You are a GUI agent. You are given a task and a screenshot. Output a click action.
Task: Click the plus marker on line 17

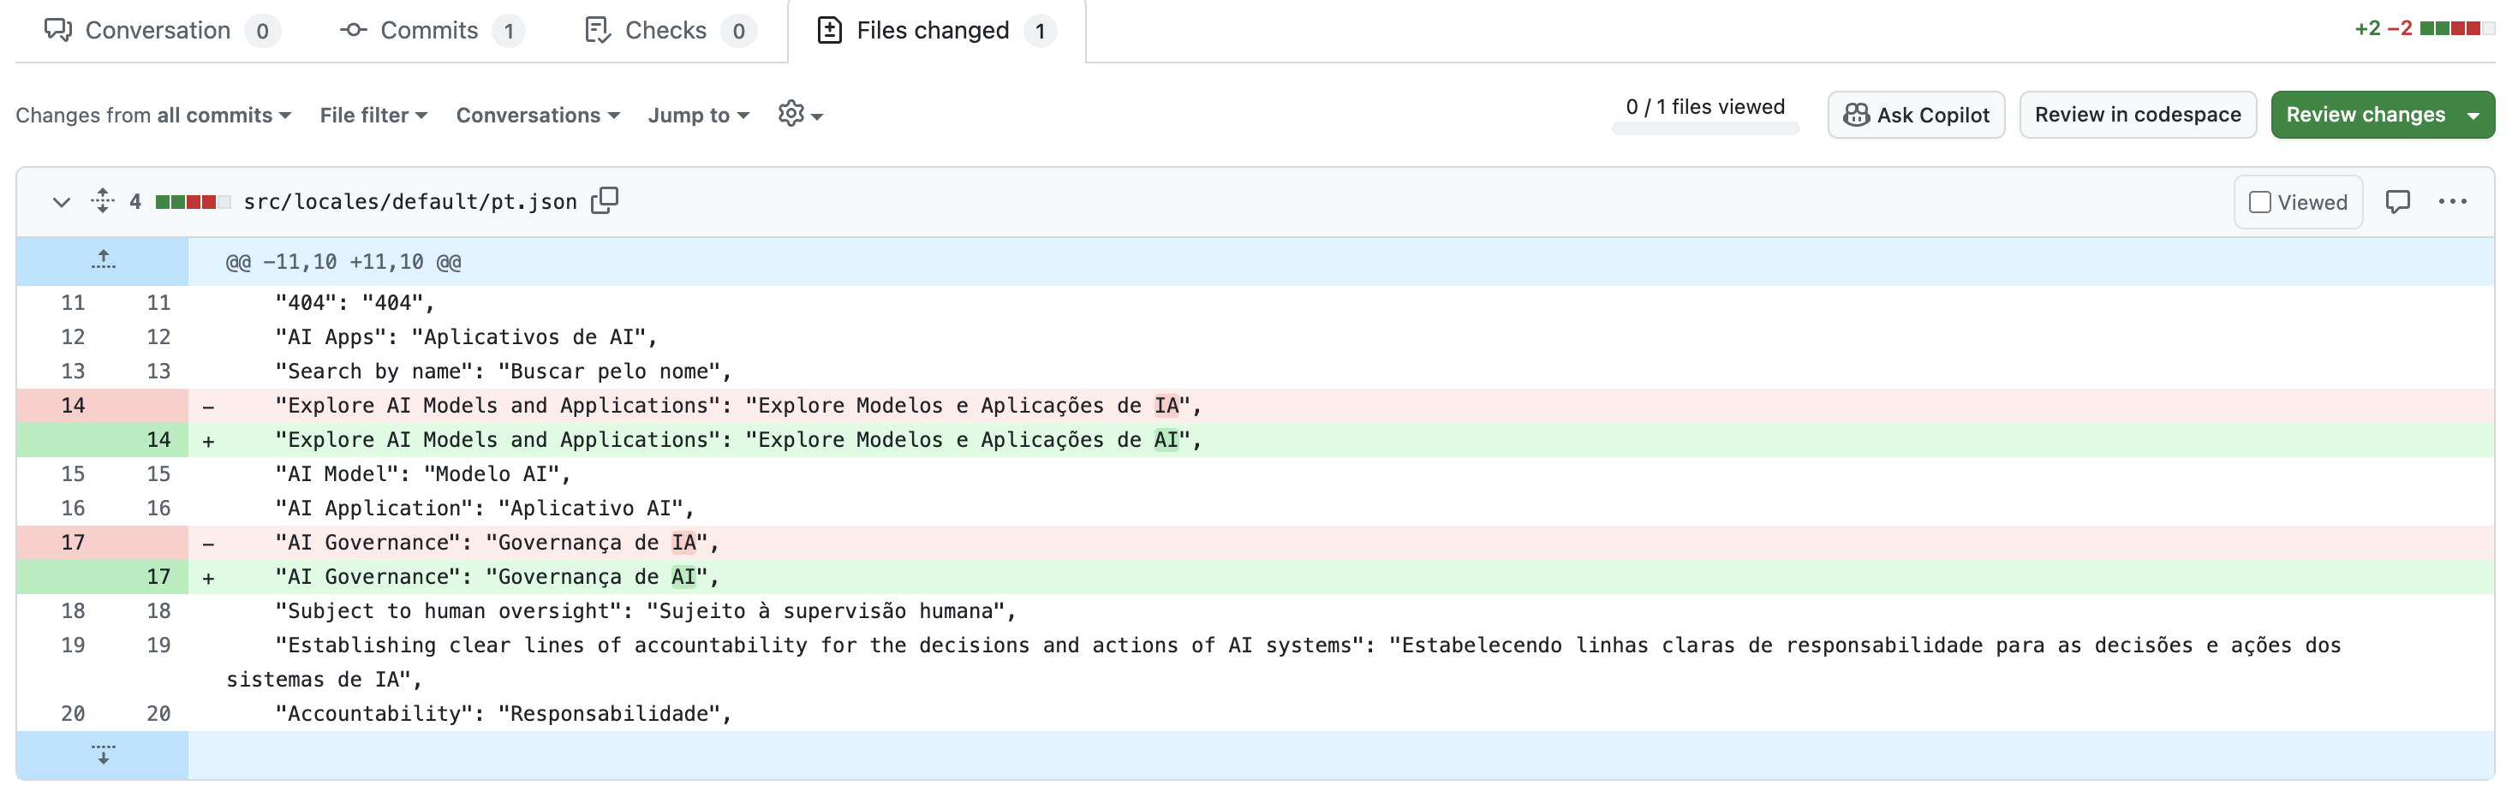point(208,577)
